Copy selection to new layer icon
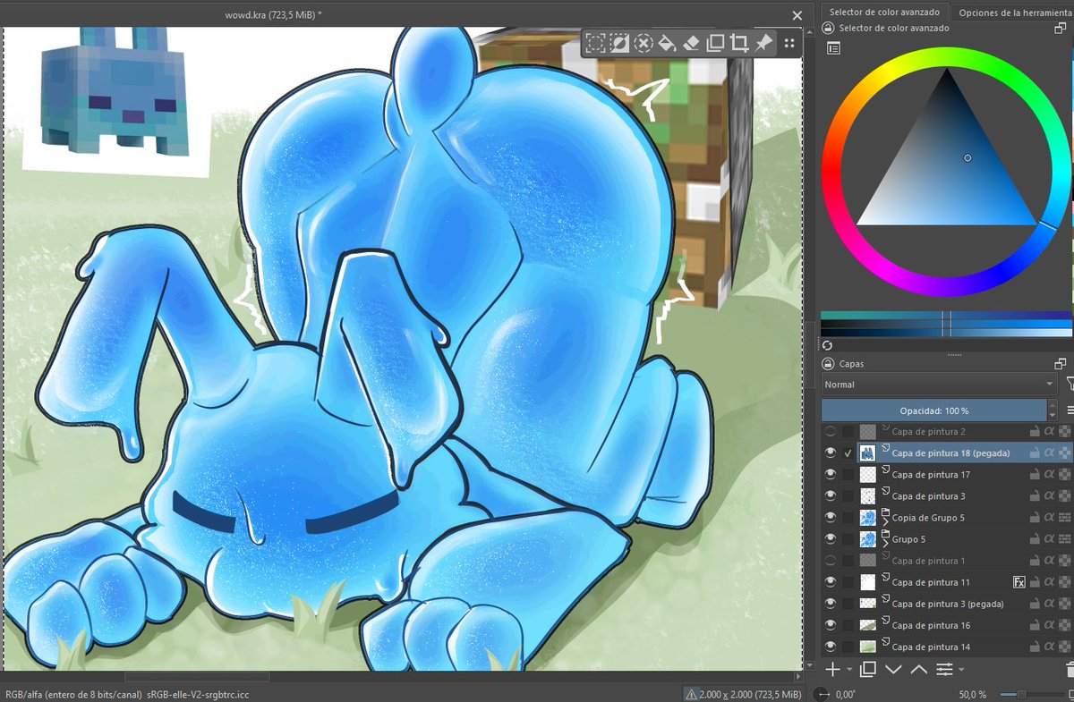 [x=715, y=43]
